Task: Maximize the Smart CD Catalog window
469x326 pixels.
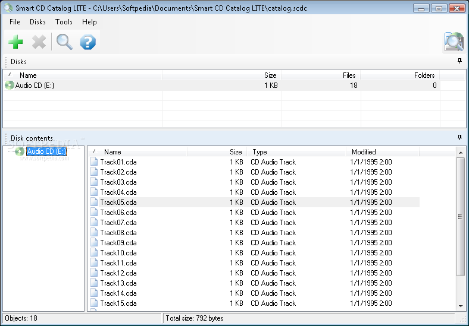Action: 439,8
